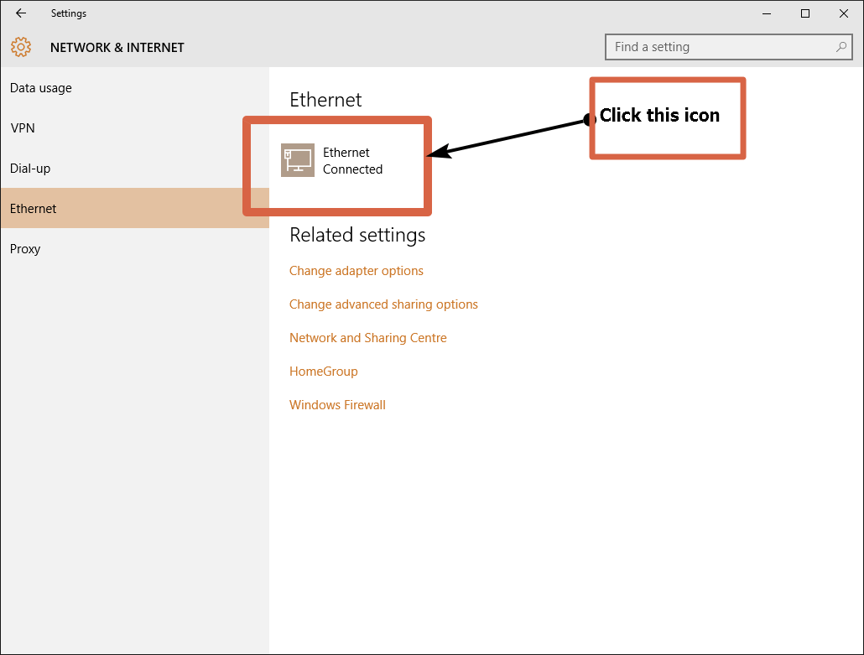Focus the Find a setting field
This screenshot has height=655, width=864.
[728, 47]
